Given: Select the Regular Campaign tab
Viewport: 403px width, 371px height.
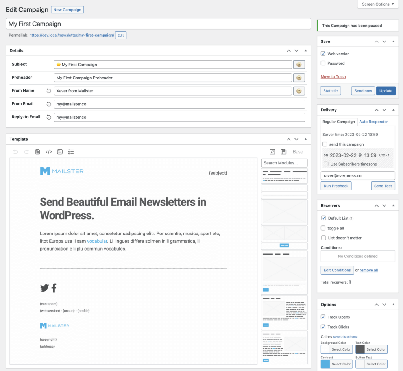Looking at the screenshot, I should [x=338, y=122].
